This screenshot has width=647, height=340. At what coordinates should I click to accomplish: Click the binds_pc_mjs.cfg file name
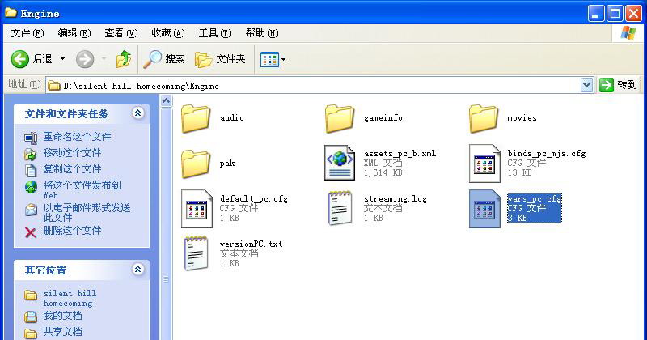(547, 154)
